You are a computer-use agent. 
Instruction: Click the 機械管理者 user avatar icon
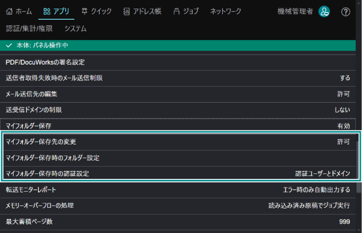[x=324, y=12]
